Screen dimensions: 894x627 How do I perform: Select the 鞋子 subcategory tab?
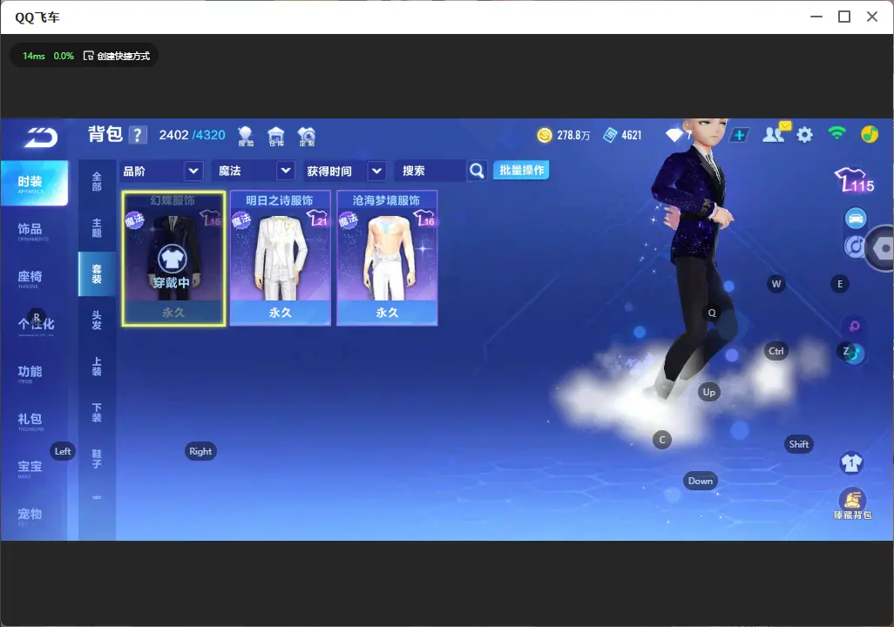97,459
